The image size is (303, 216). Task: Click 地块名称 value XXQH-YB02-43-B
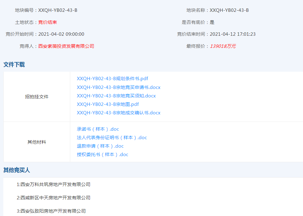(x=229, y=10)
